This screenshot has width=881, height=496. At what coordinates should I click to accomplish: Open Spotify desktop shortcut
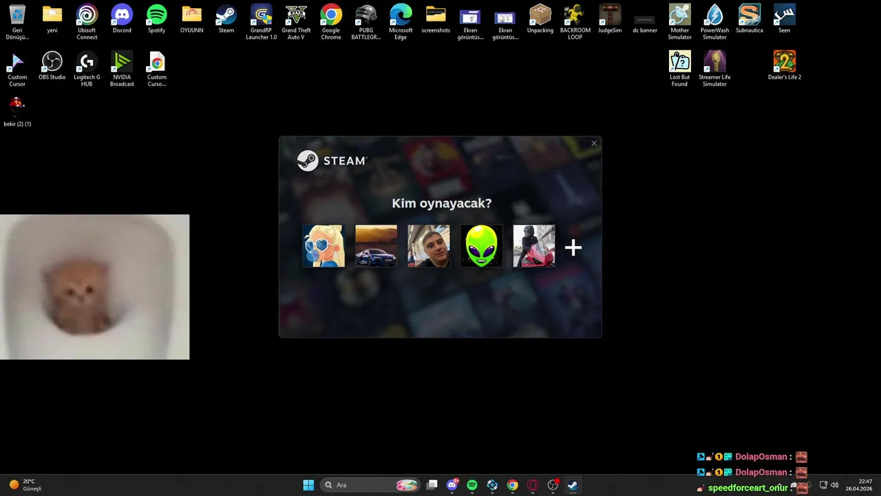157,19
